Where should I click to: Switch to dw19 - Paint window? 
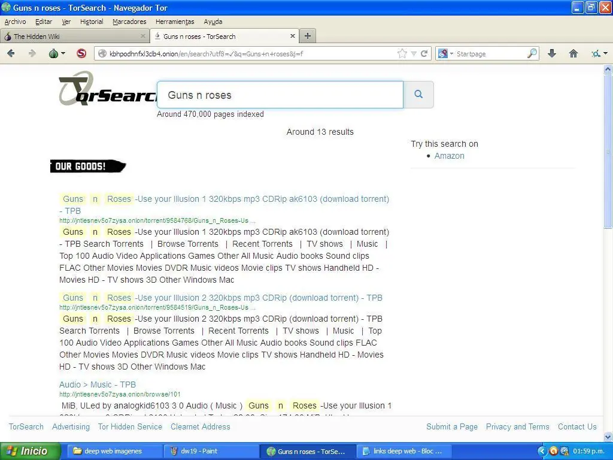tap(210, 451)
